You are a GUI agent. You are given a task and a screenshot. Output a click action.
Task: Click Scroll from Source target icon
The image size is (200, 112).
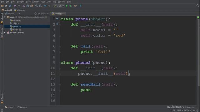pyautogui.click(x=35, y=14)
